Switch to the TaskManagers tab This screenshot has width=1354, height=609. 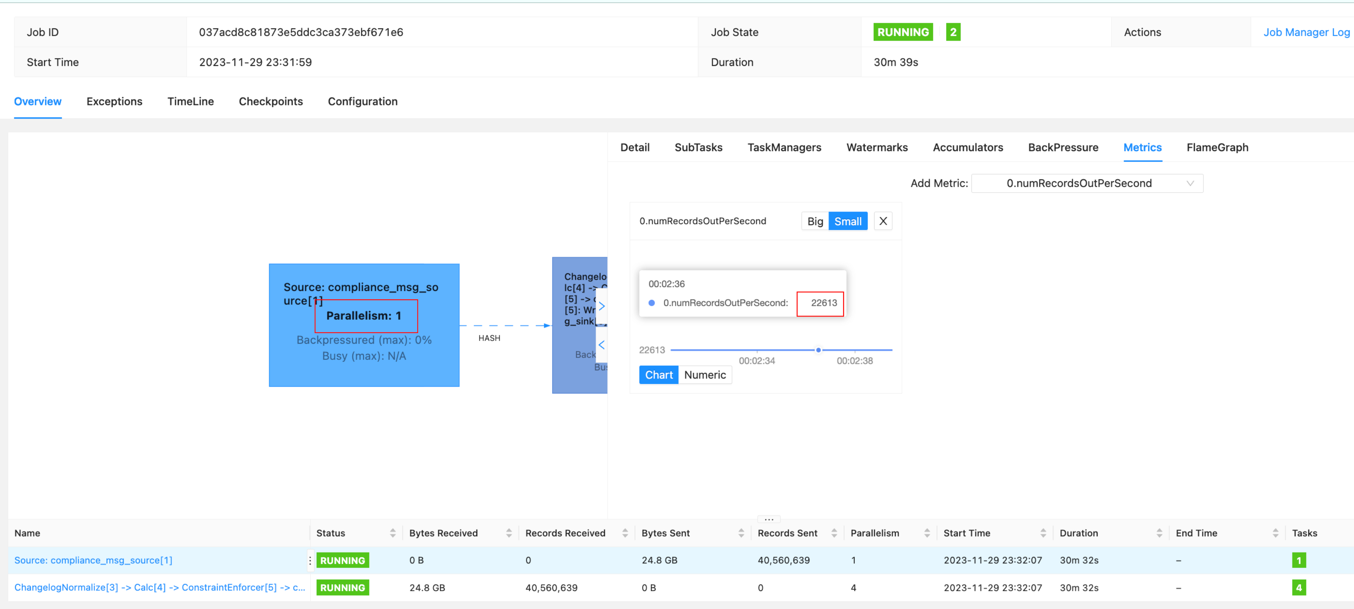click(784, 147)
